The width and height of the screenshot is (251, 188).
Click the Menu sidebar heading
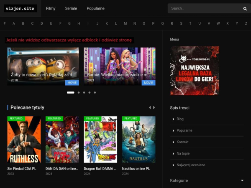(x=174, y=39)
